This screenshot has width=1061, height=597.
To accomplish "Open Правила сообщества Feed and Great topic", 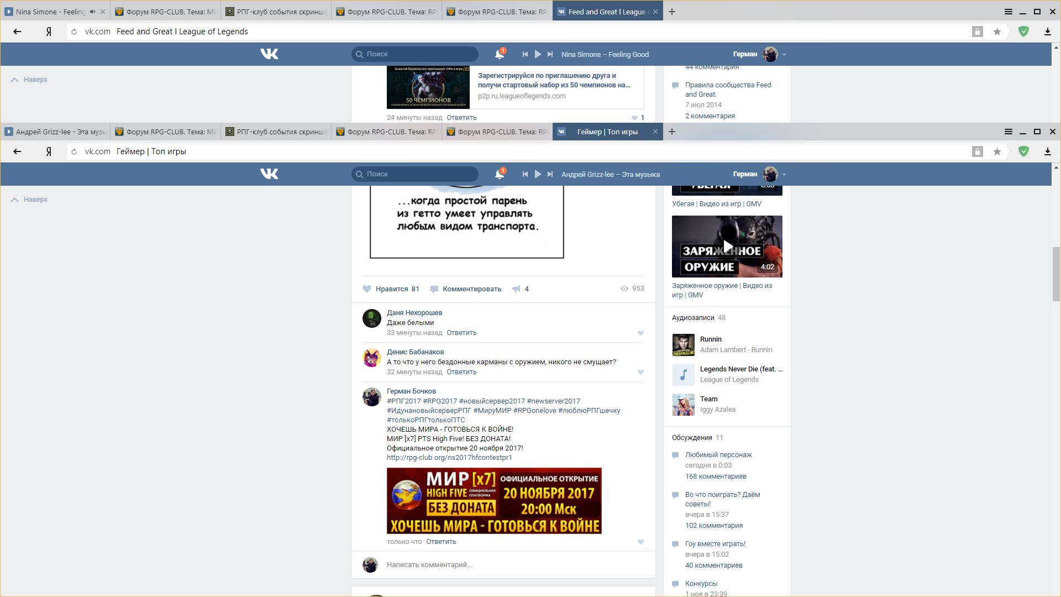I will point(728,90).
